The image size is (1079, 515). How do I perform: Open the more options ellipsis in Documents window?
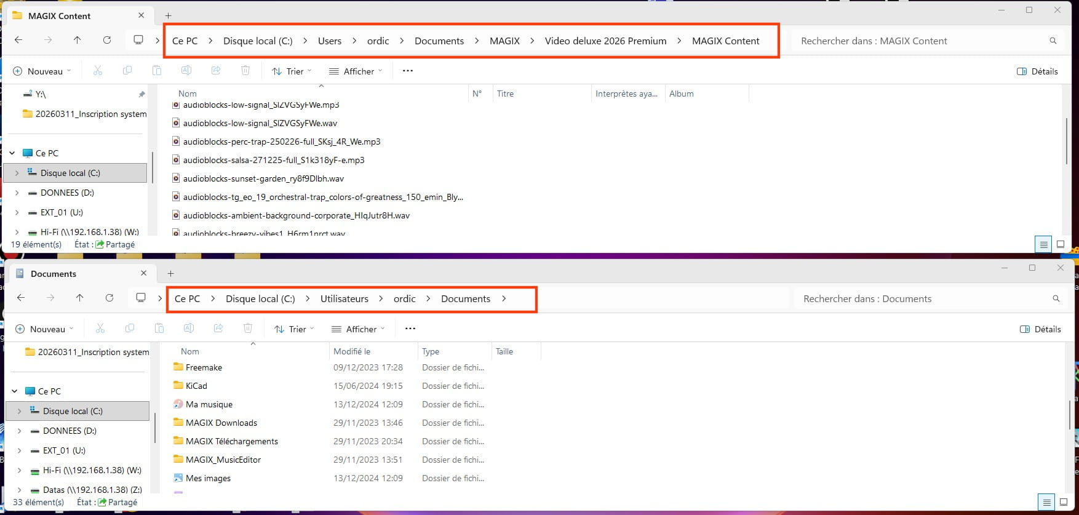pos(410,329)
